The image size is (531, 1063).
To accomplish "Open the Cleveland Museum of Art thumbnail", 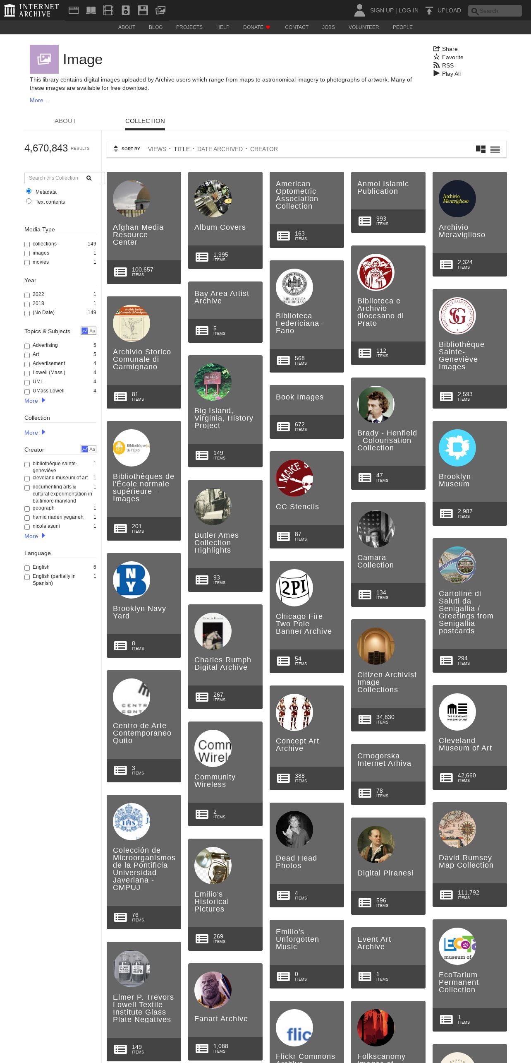I will (457, 712).
